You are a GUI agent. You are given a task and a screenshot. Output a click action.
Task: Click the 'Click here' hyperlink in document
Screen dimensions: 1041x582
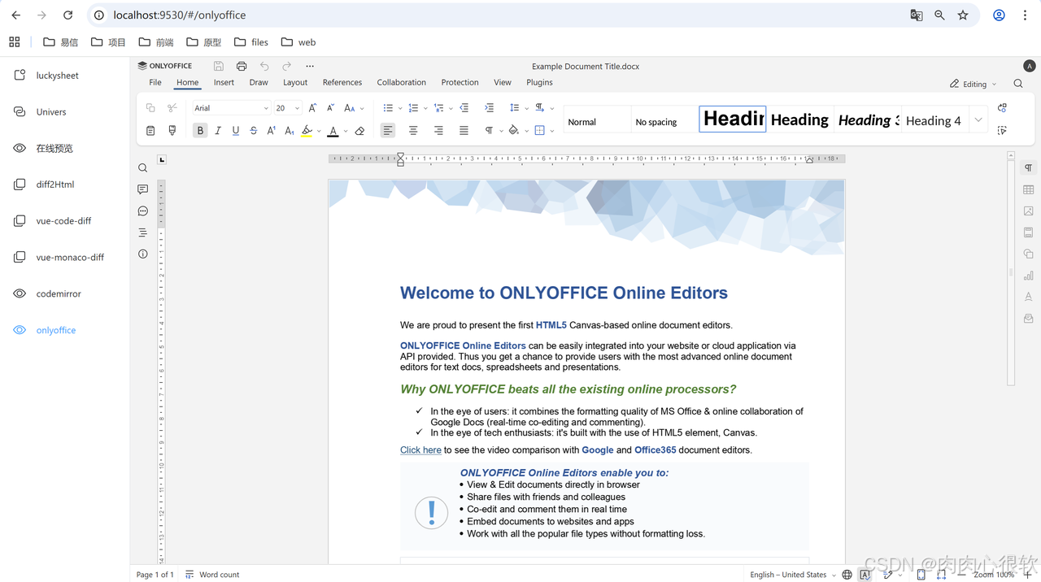(420, 450)
